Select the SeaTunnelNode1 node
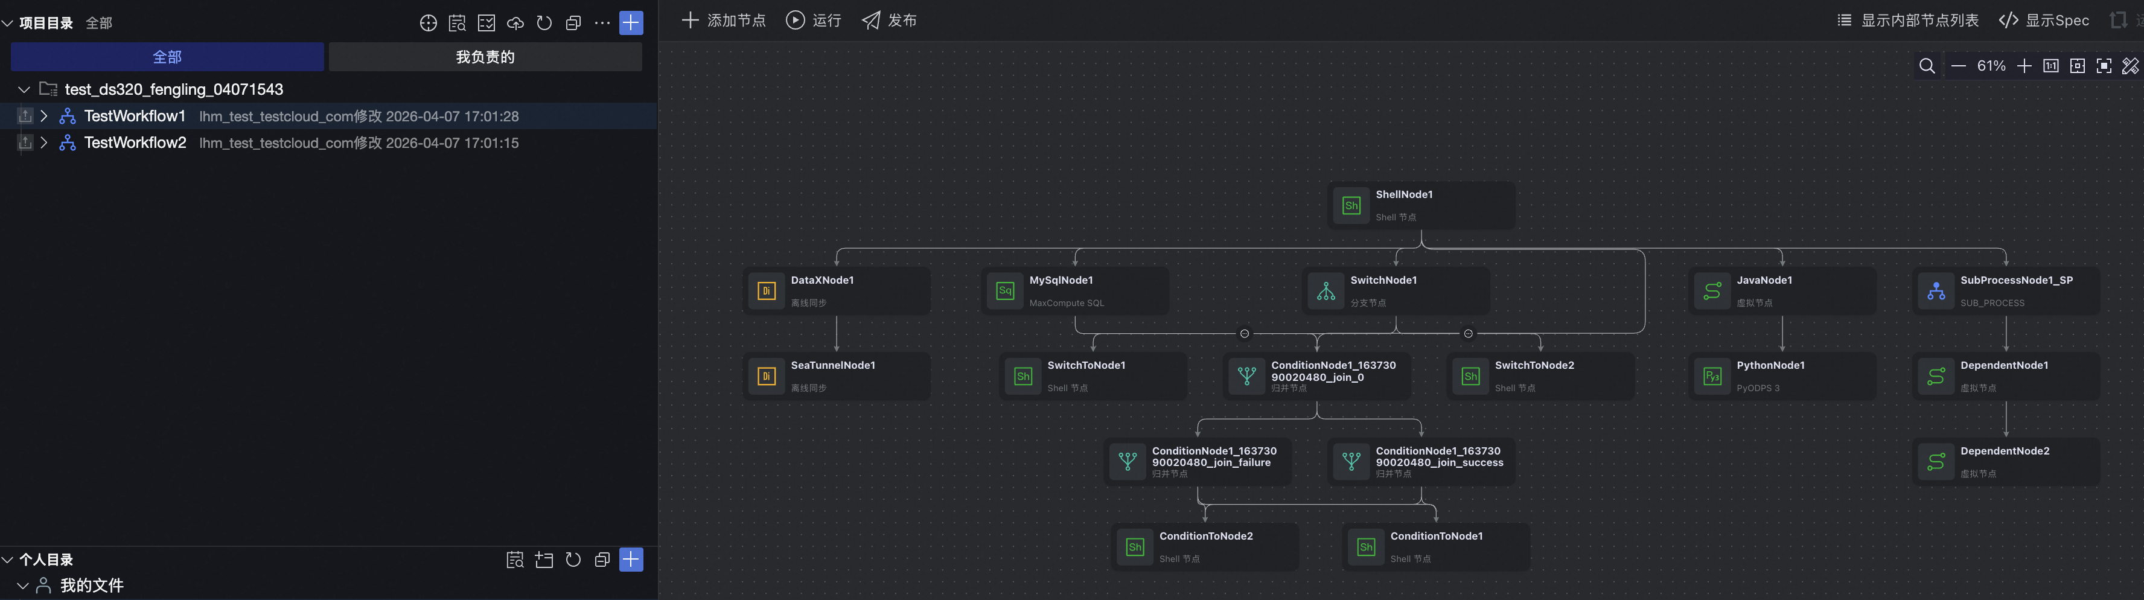This screenshot has height=600, width=2144. pos(837,376)
